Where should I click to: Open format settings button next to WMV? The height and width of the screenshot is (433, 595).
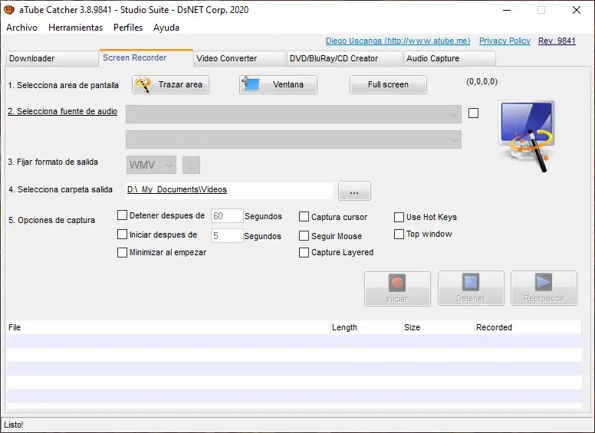[x=191, y=166]
